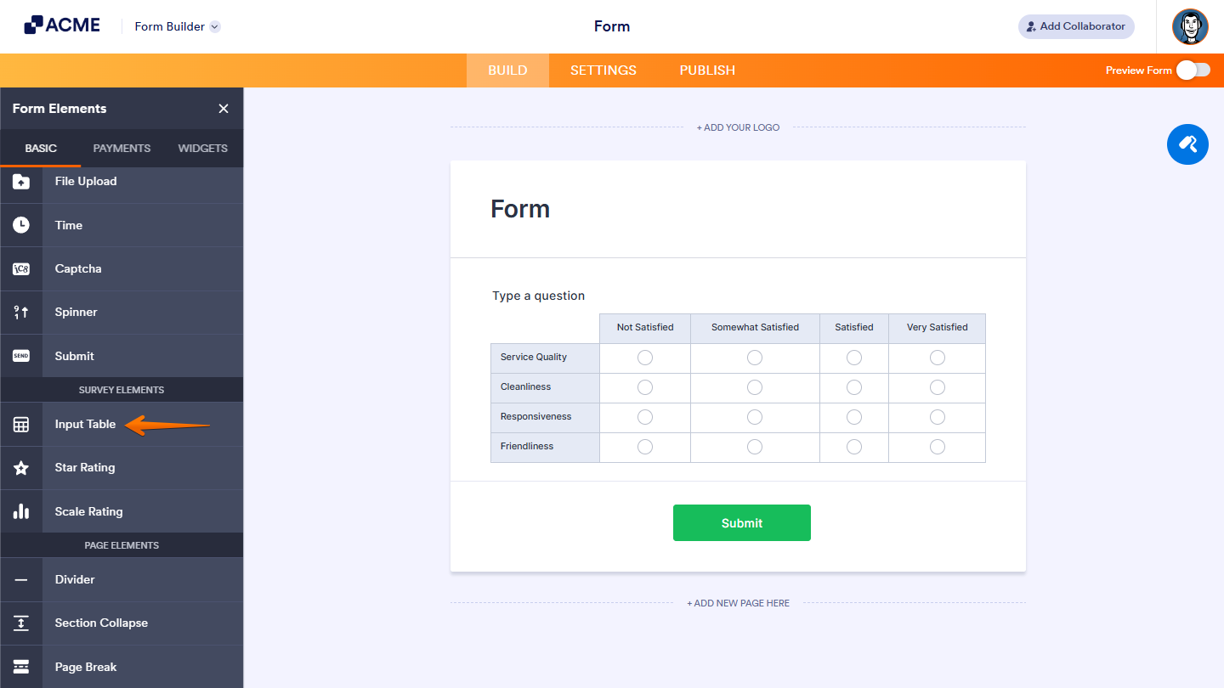Click the Add Collaborator button
The image size is (1224, 688).
tap(1075, 26)
